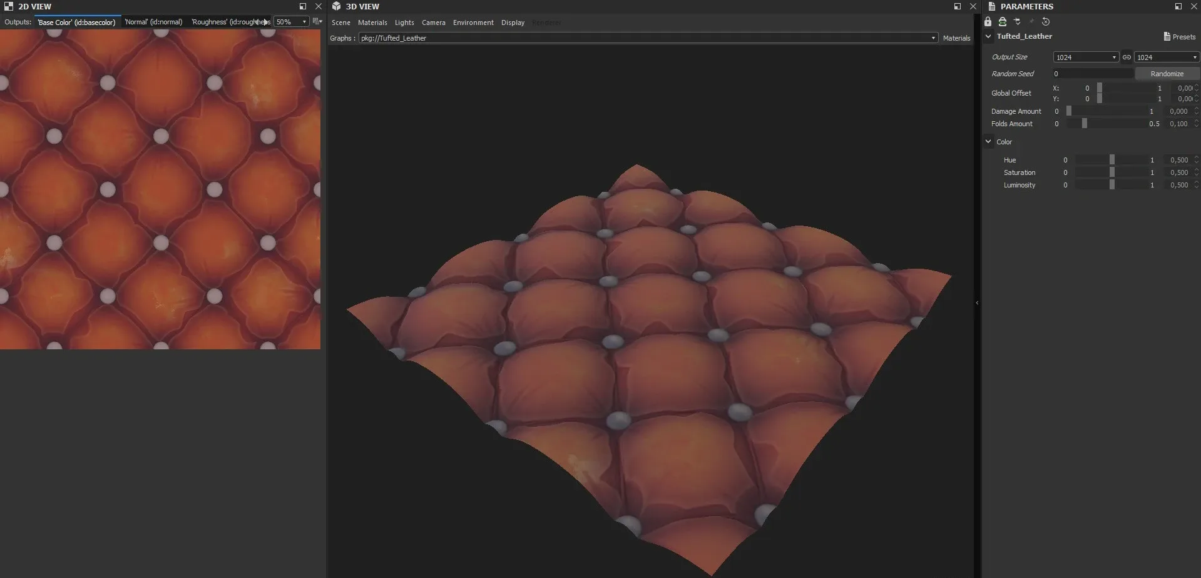Click the panel collapse handle left of Parameters
1201x578 pixels.
point(977,303)
